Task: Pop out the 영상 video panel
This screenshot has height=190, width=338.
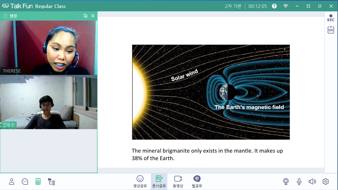Action: [x=85, y=16]
